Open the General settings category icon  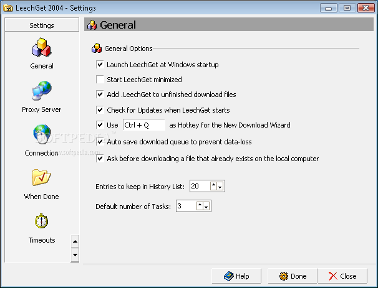[41, 47]
